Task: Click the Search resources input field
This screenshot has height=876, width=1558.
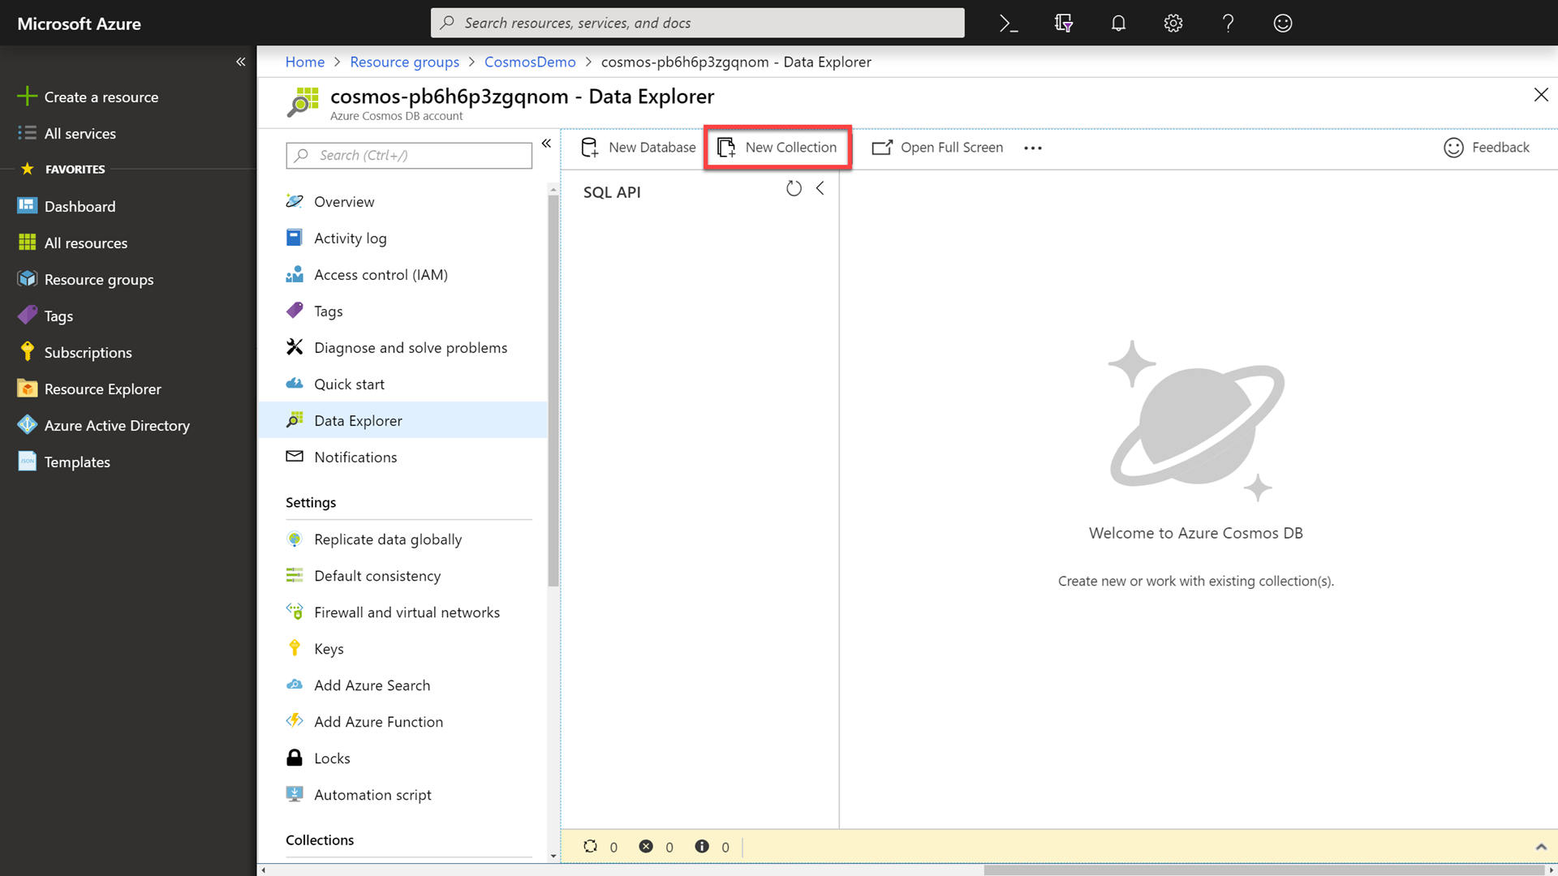Action: tap(696, 23)
